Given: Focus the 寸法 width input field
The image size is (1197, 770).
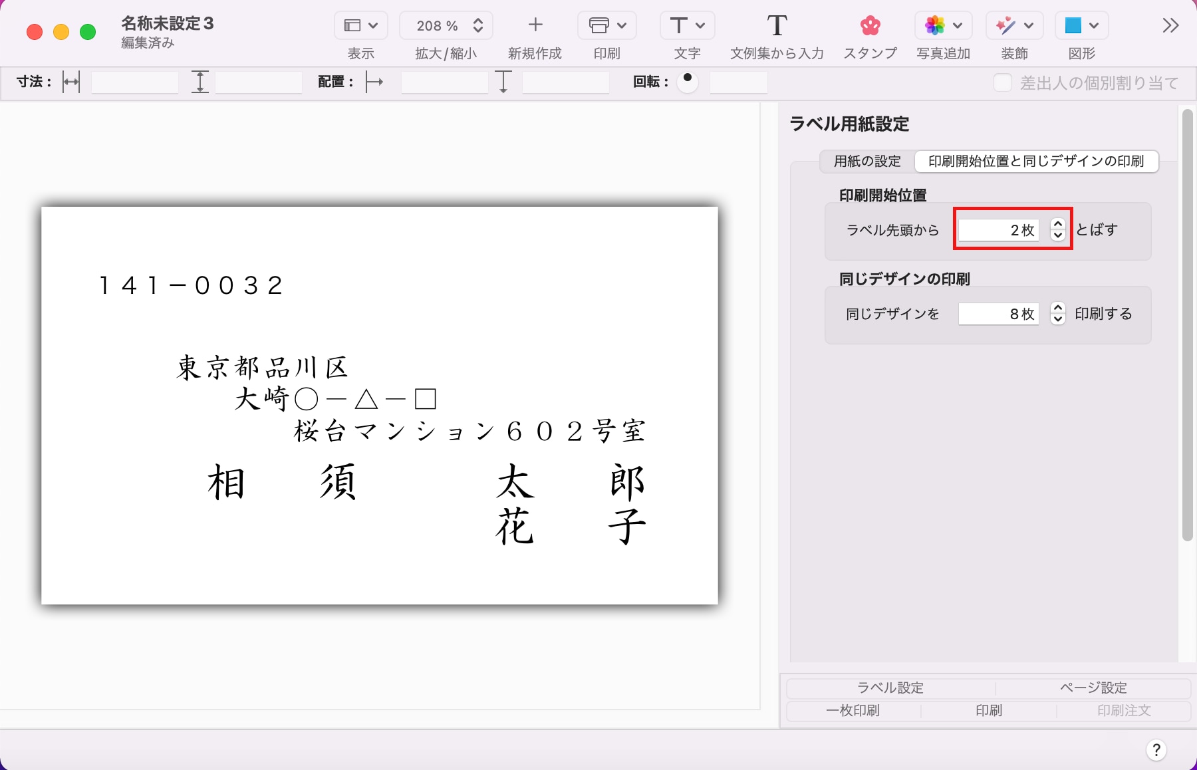Looking at the screenshot, I should (135, 82).
